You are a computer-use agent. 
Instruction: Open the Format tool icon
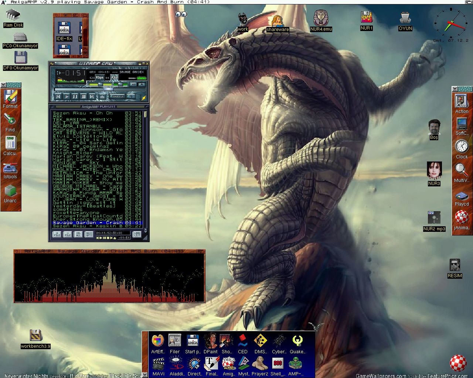10,99
